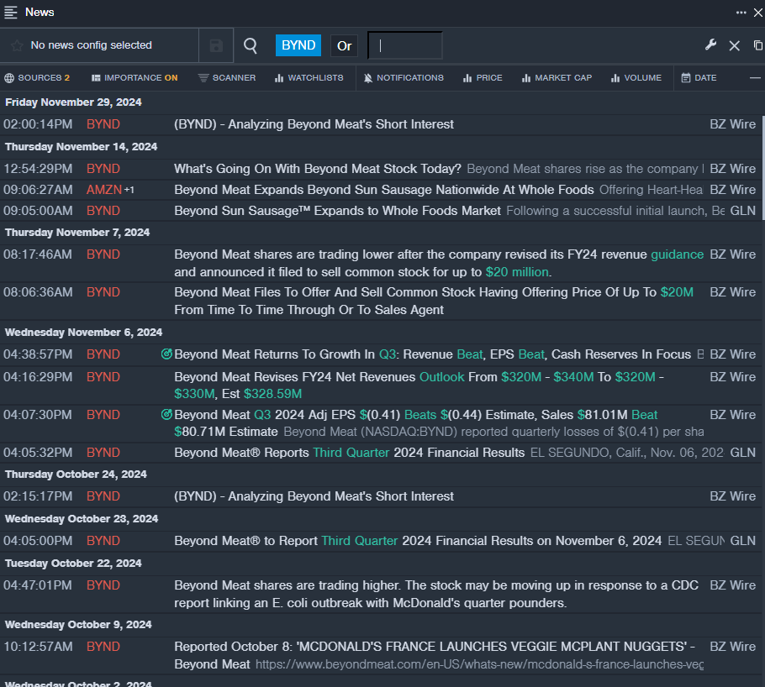Toggle the Or search operator button
Image resolution: width=765 pixels, height=687 pixels.
pos(344,45)
